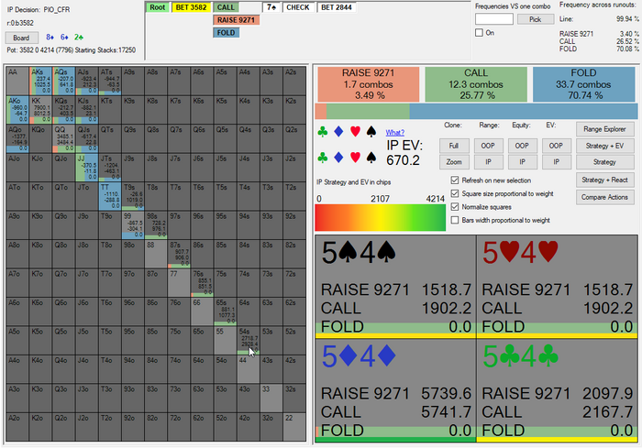The width and height of the screenshot is (642, 448).
Task: Show IP under the Range column
Action: click(488, 162)
